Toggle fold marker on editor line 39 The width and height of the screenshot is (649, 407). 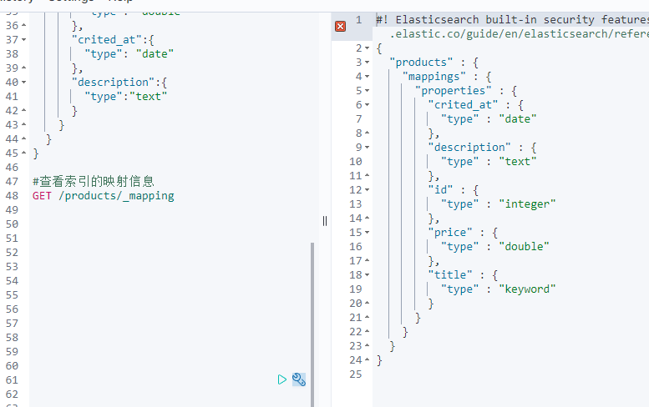tap(24, 68)
